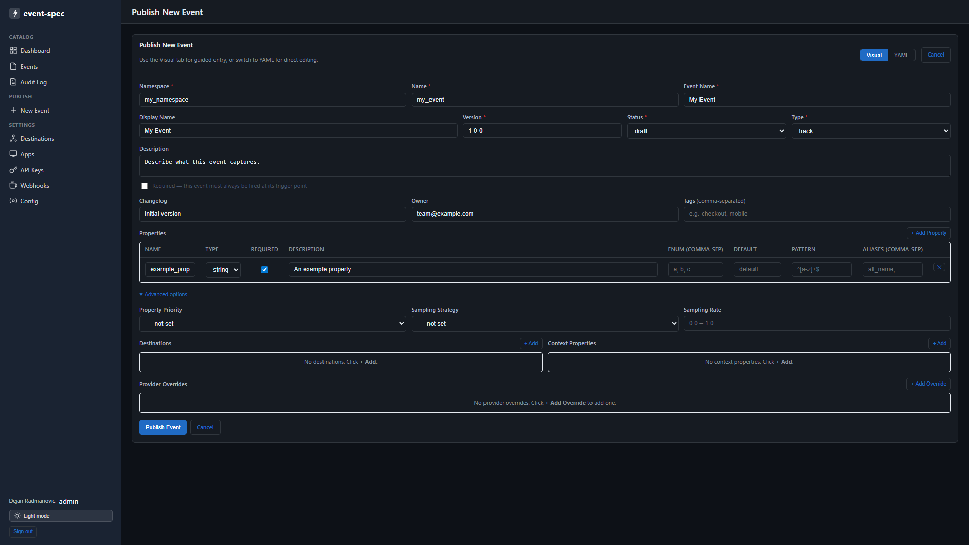The image size is (969, 545).
Task: Open the Events page icon in sidebar
Action: (13, 66)
